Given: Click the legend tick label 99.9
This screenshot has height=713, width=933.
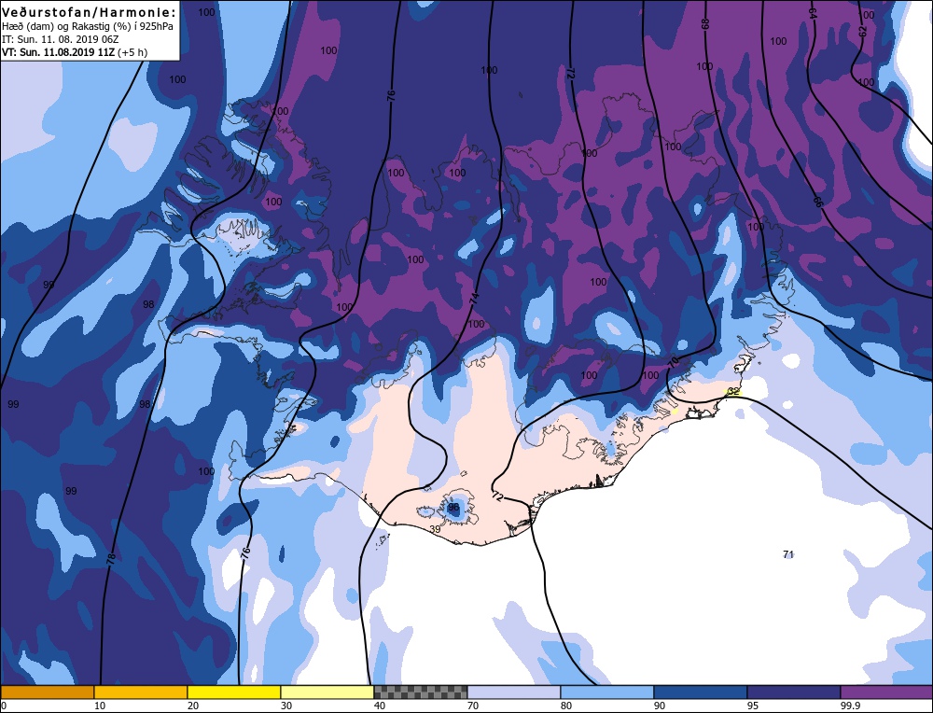Looking at the screenshot, I should pyautogui.click(x=850, y=706).
